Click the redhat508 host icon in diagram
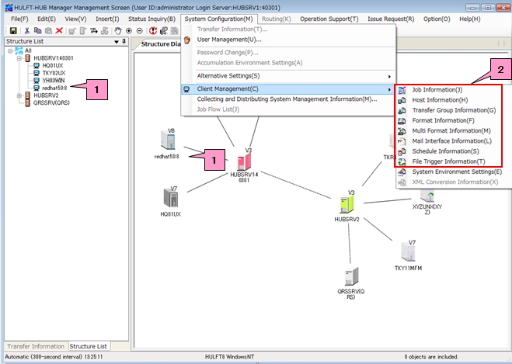Viewport: 512px width, 364px height. tap(167, 140)
